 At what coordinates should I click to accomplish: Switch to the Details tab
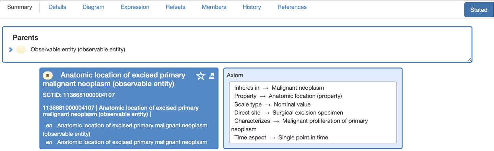[57, 7]
